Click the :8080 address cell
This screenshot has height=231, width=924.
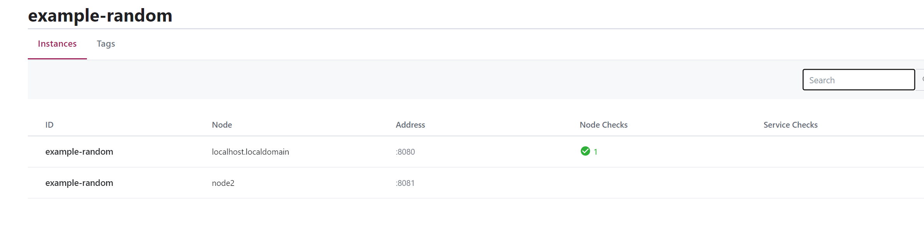[x=405, y=152]
